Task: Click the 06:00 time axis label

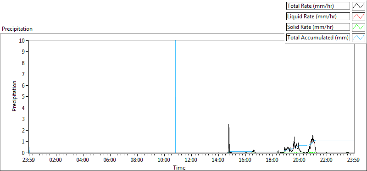Action: click(x=110, y=160)
